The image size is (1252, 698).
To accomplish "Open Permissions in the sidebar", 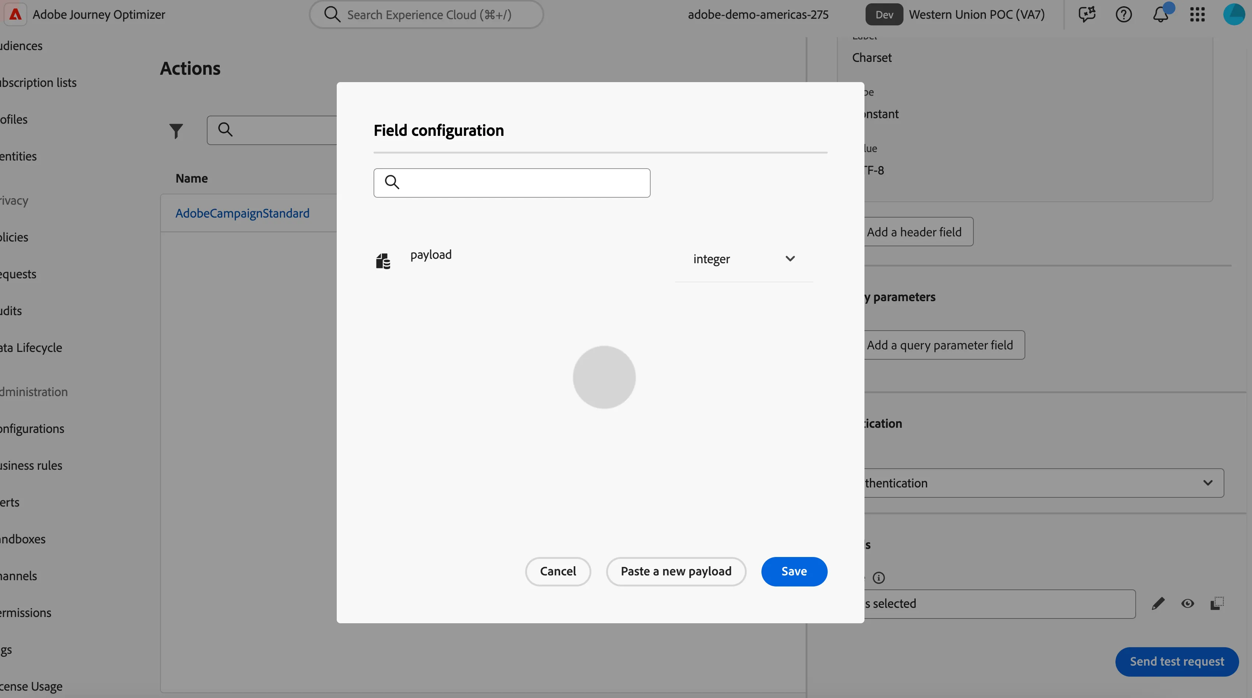I will point(25,613).
